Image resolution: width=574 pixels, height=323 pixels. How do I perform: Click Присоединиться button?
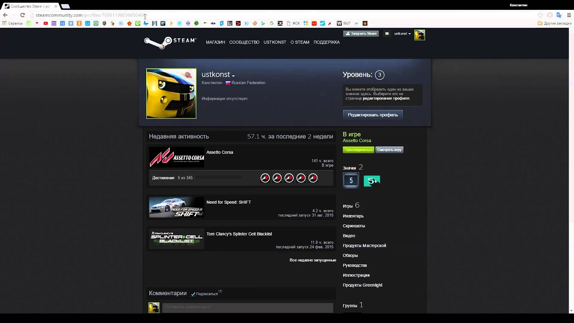coord(358,150)
